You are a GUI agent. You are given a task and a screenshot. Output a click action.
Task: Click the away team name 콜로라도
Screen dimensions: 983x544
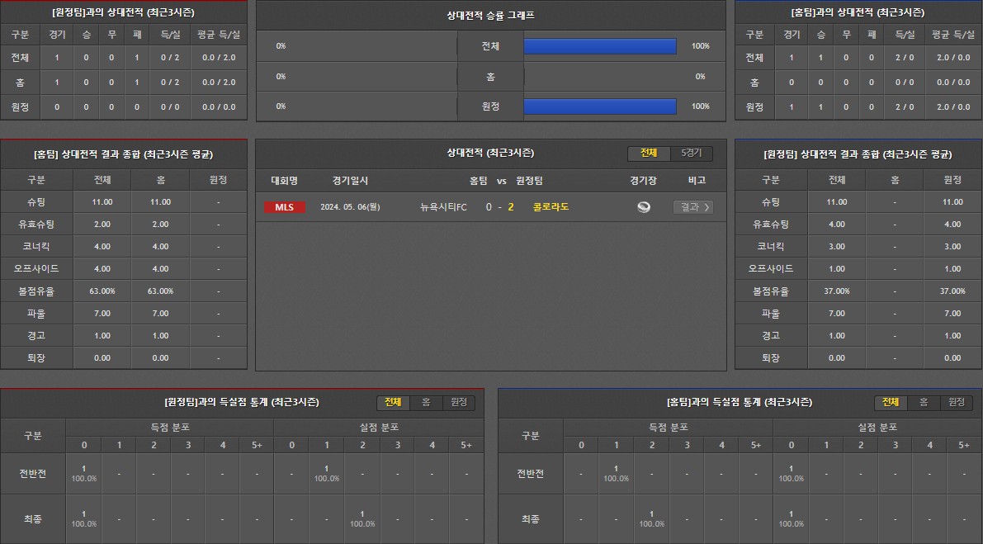tap(551, 207)
